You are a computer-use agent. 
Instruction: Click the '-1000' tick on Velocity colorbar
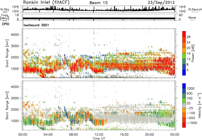click(192, 123)
